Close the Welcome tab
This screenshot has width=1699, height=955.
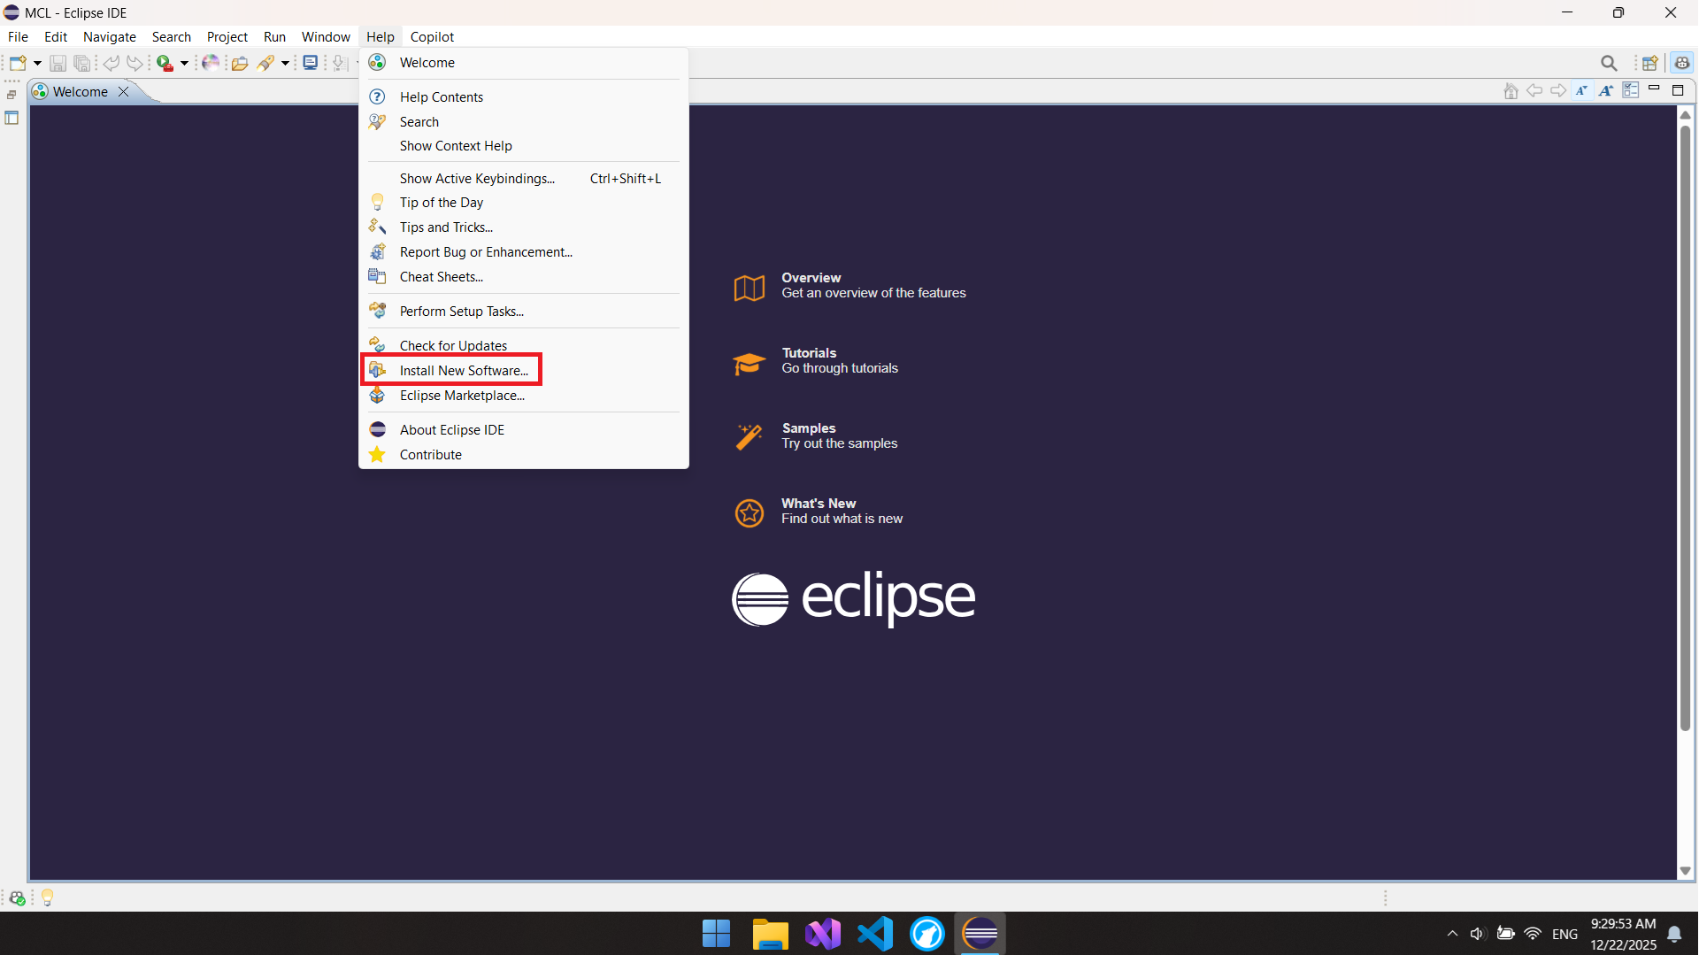tap(124, 91)
